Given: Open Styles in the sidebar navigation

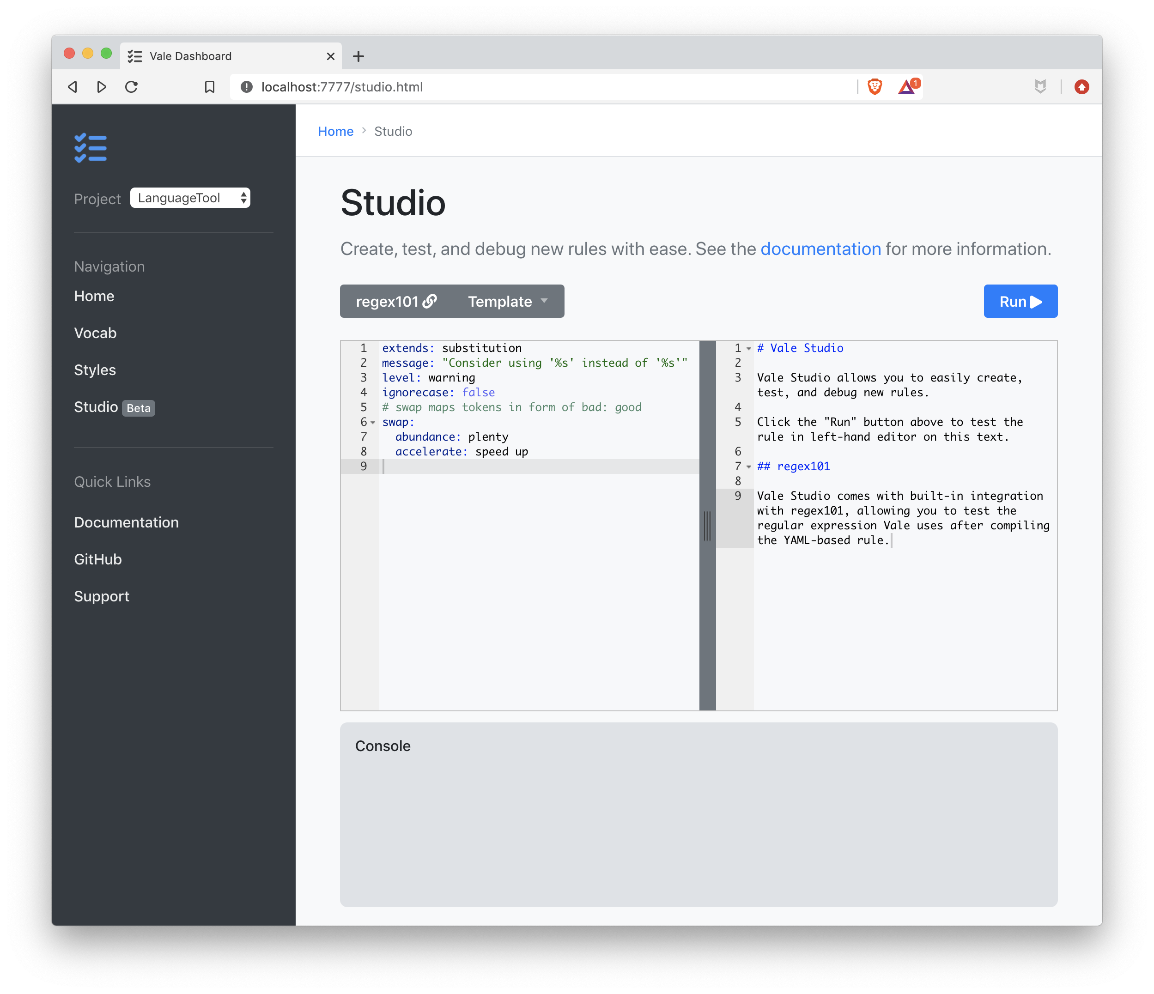Looking at the screenshot, I should (x=95, y=370).
